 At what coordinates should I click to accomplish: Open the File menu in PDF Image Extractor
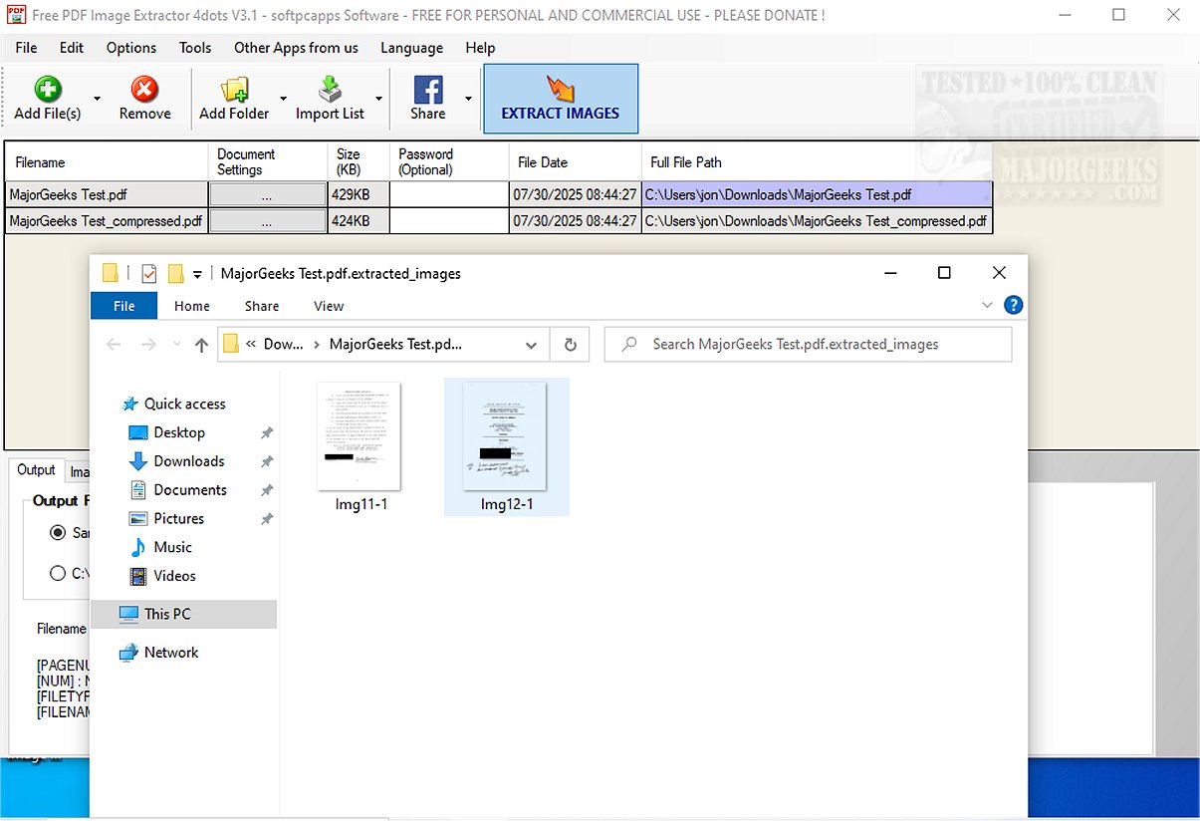tap(26, 48)
